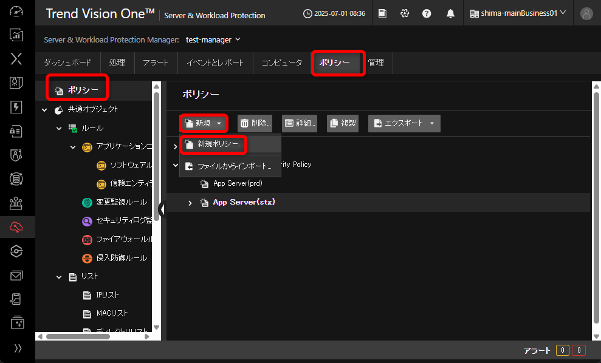Open the gauge dashboard icon in left sidebar
This screenshot has width=601, height=363.
point(16,11)
